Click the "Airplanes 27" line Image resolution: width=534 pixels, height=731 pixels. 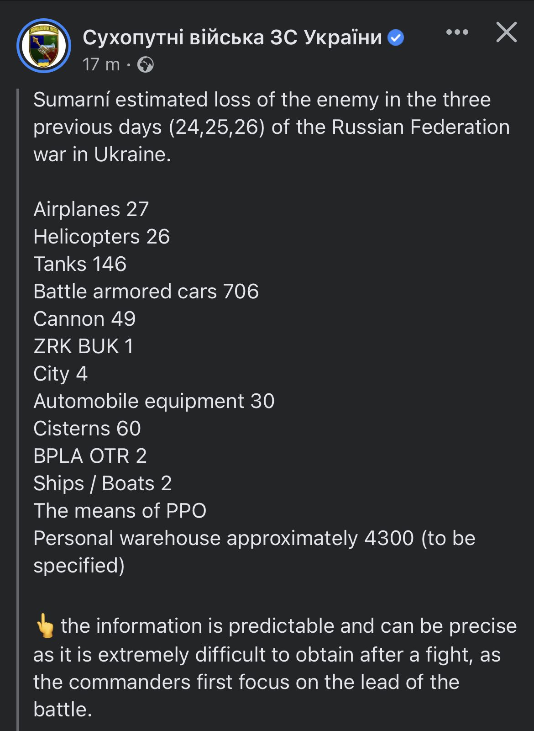pyautogui.click(x=91, y=209)
